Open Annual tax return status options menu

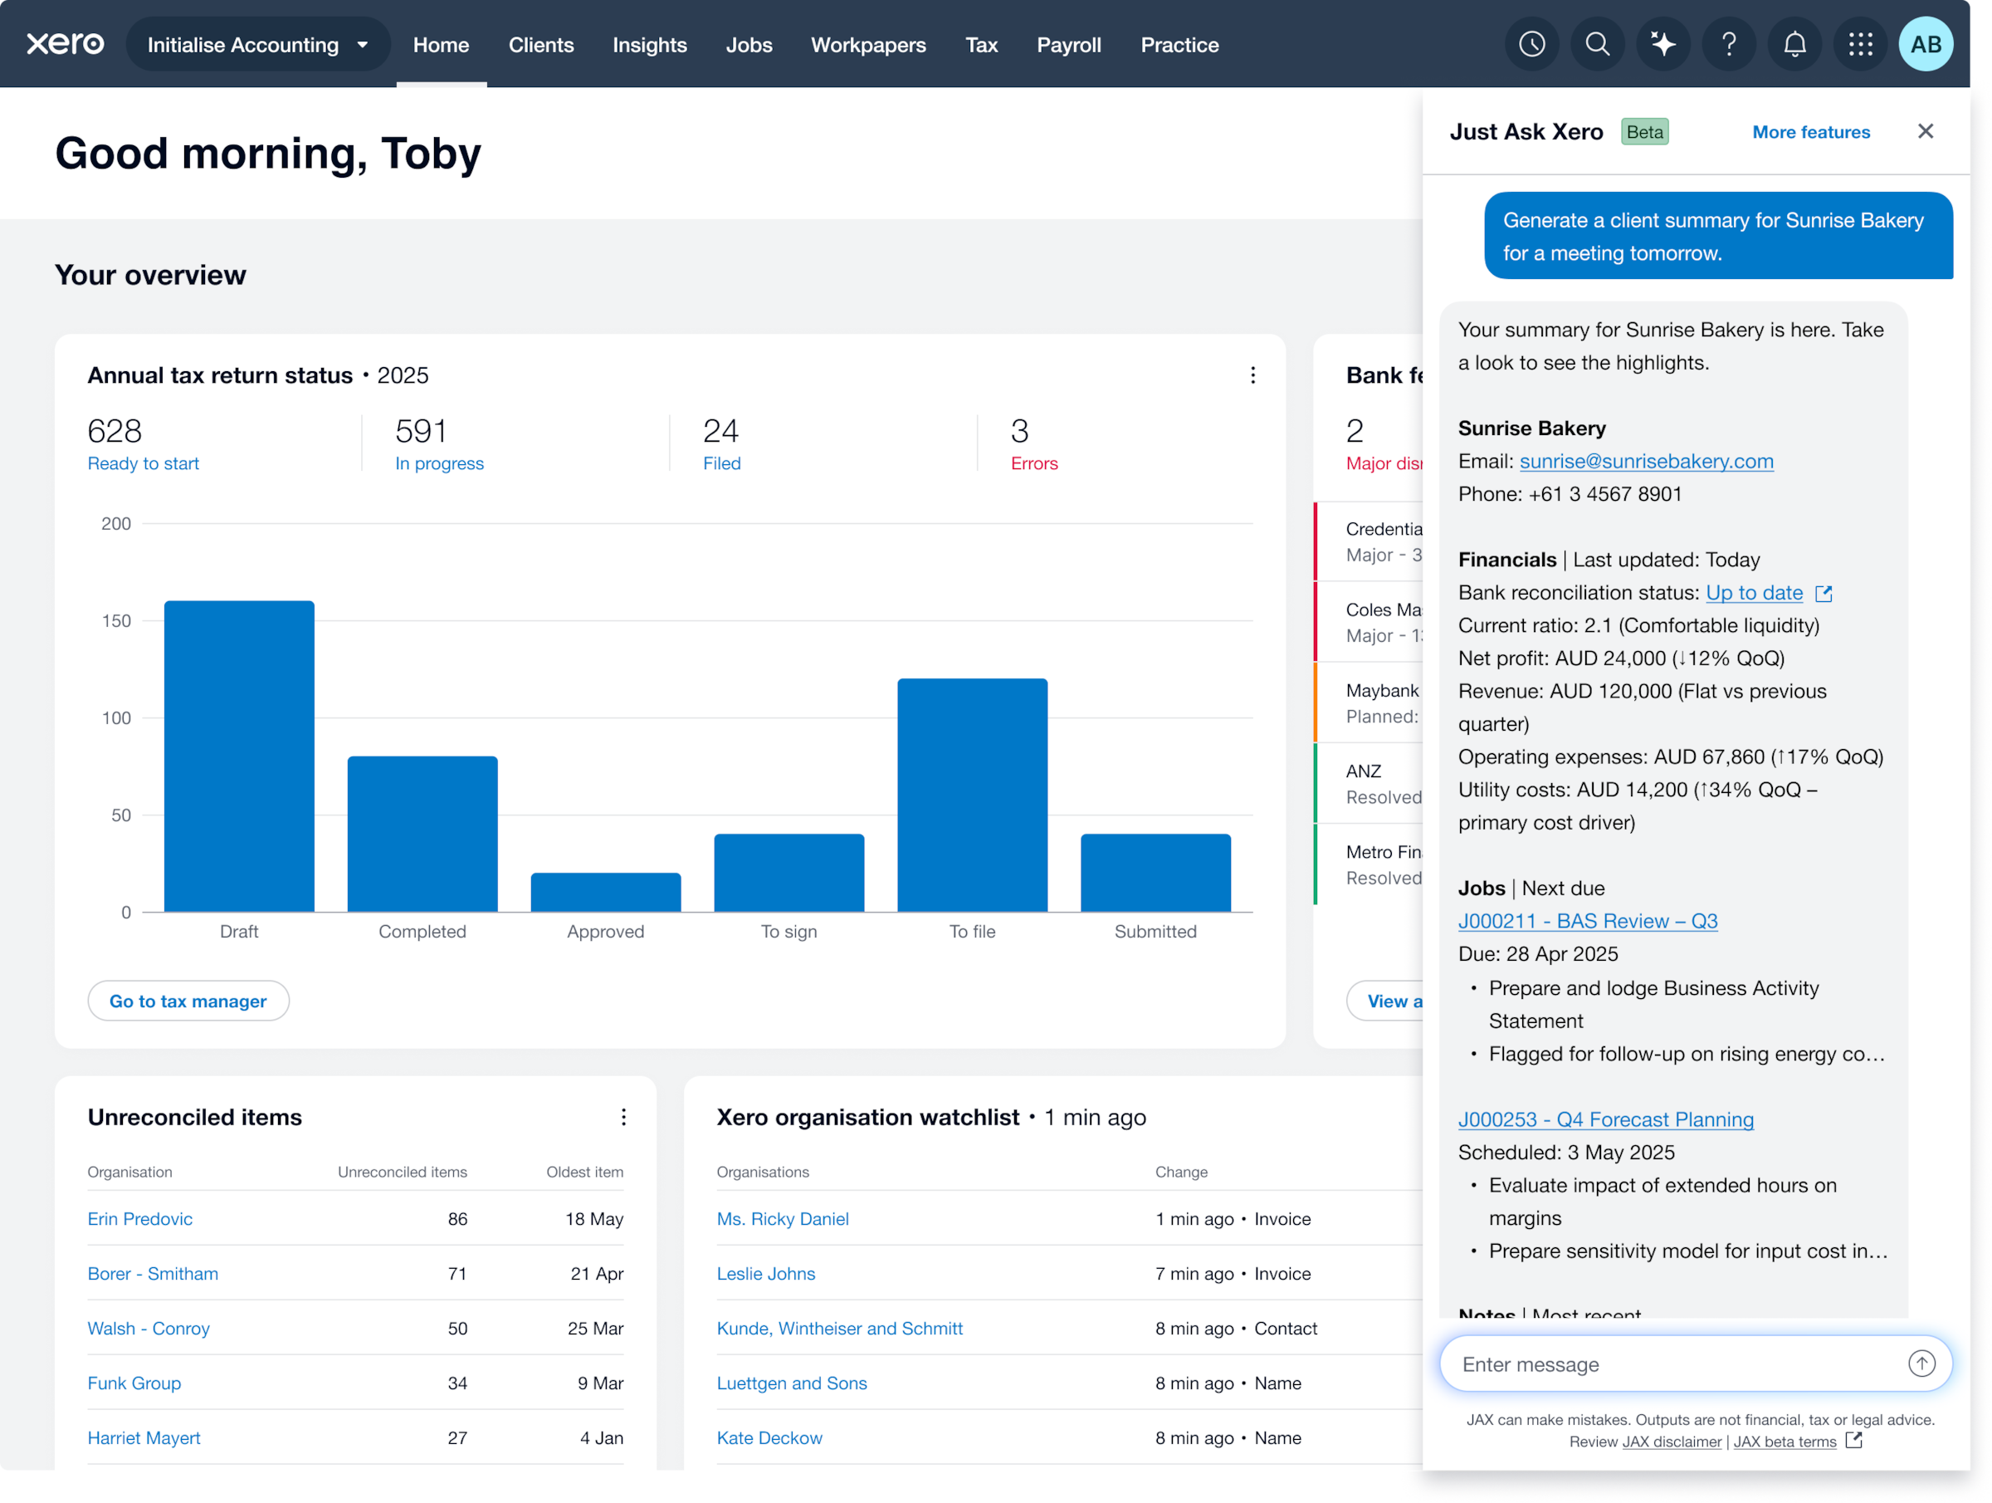1252,375
